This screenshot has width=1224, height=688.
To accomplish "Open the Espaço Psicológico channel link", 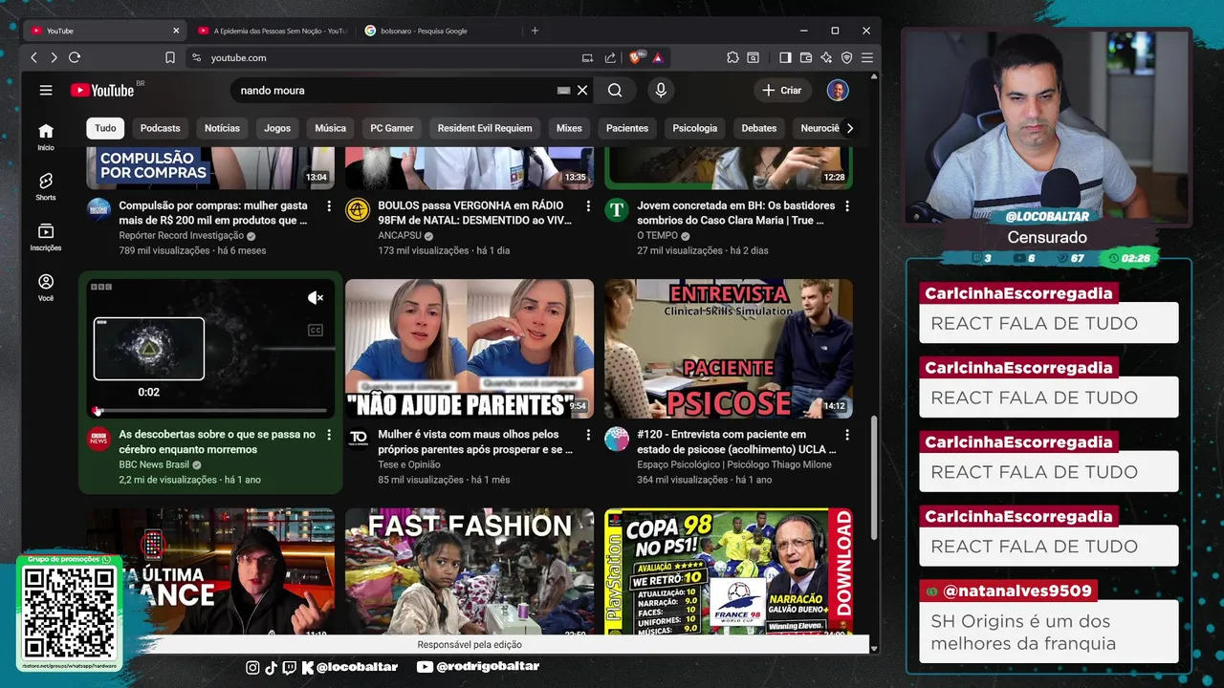I will (x=734, y=465).
